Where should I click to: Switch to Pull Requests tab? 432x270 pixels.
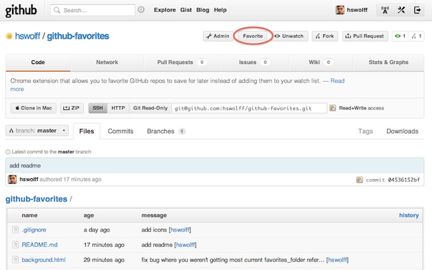pyautogui.click(x=182, y=62)
